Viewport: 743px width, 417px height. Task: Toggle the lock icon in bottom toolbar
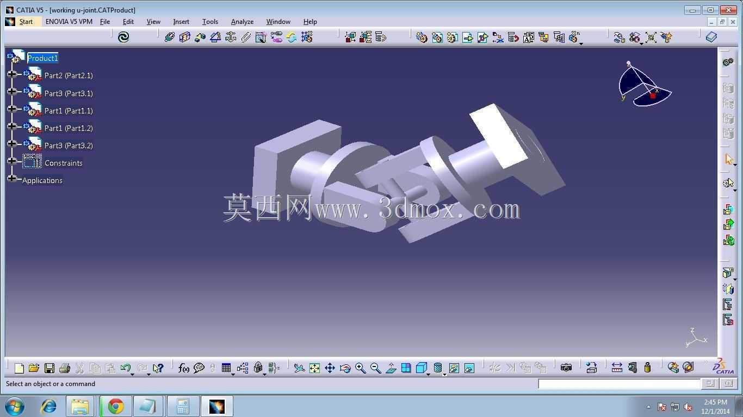258,368
